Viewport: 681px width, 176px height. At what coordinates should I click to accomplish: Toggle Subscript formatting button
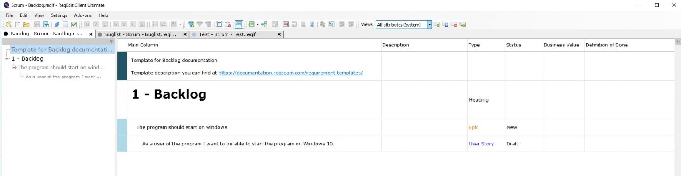click(x=133, y=24)
